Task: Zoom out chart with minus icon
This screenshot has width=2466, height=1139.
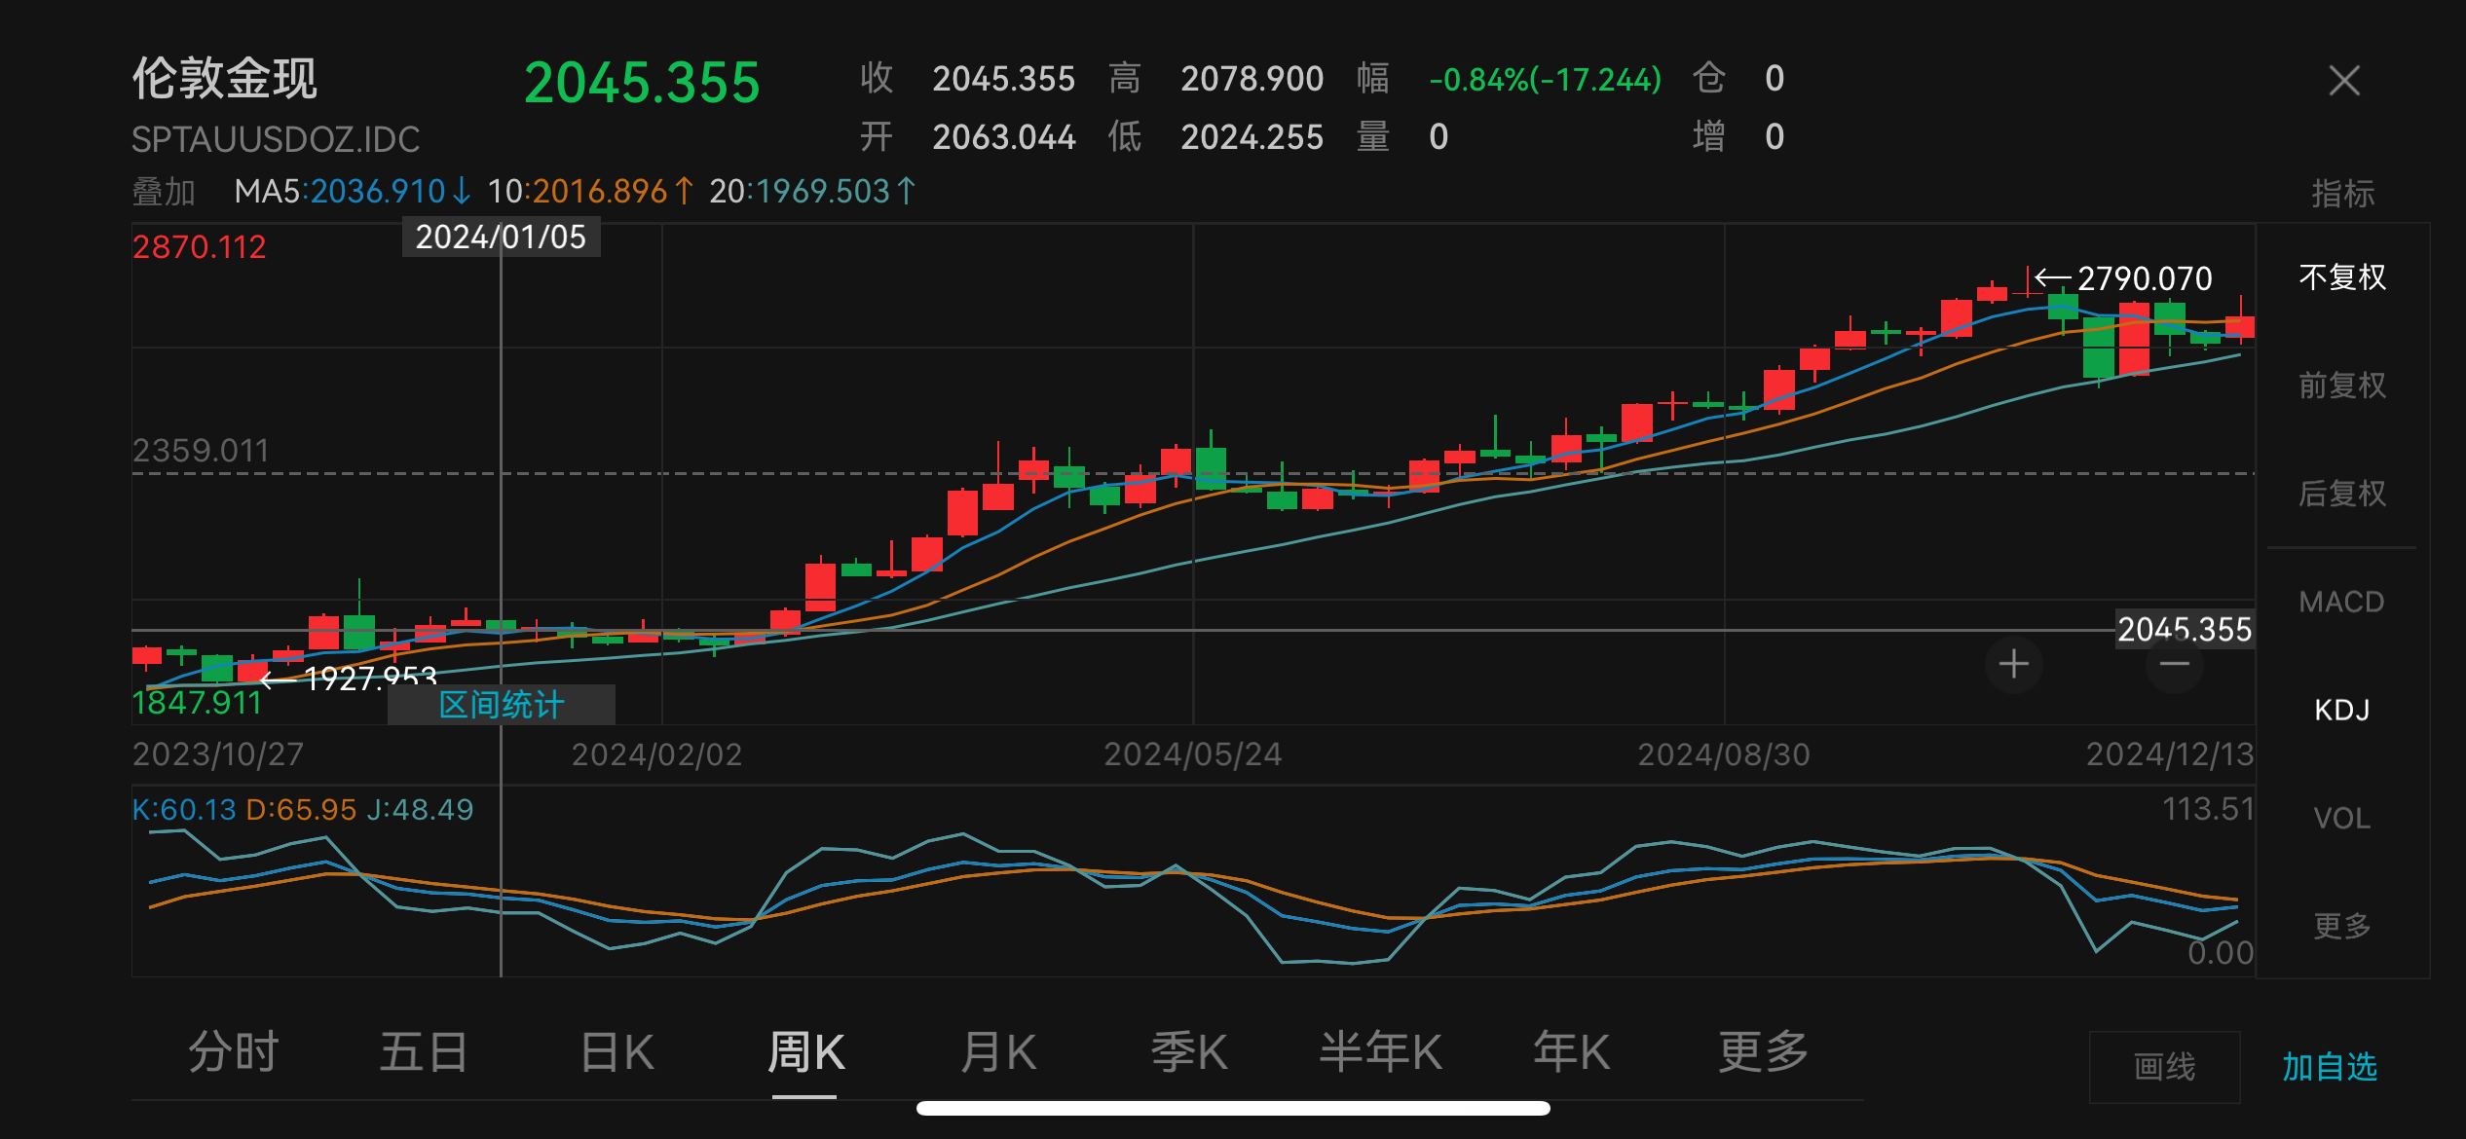Action: [2174, 665]
